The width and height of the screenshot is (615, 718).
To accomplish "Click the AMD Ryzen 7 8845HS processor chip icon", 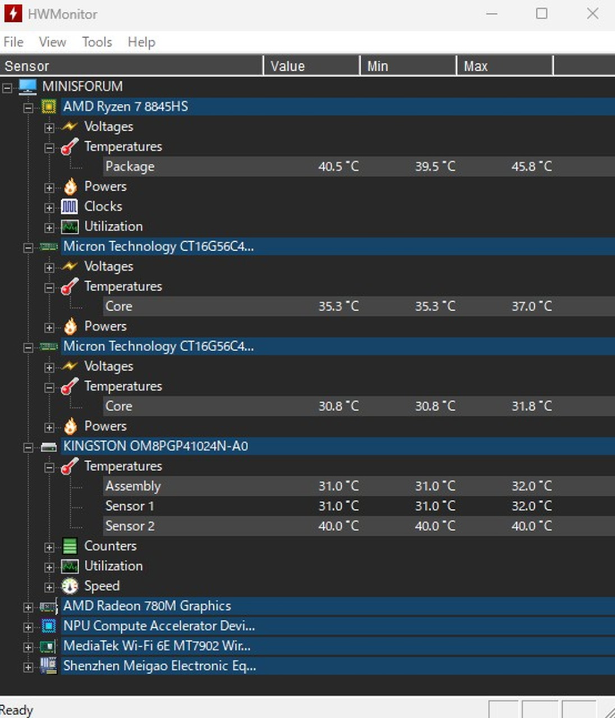I will coord(49,107).
